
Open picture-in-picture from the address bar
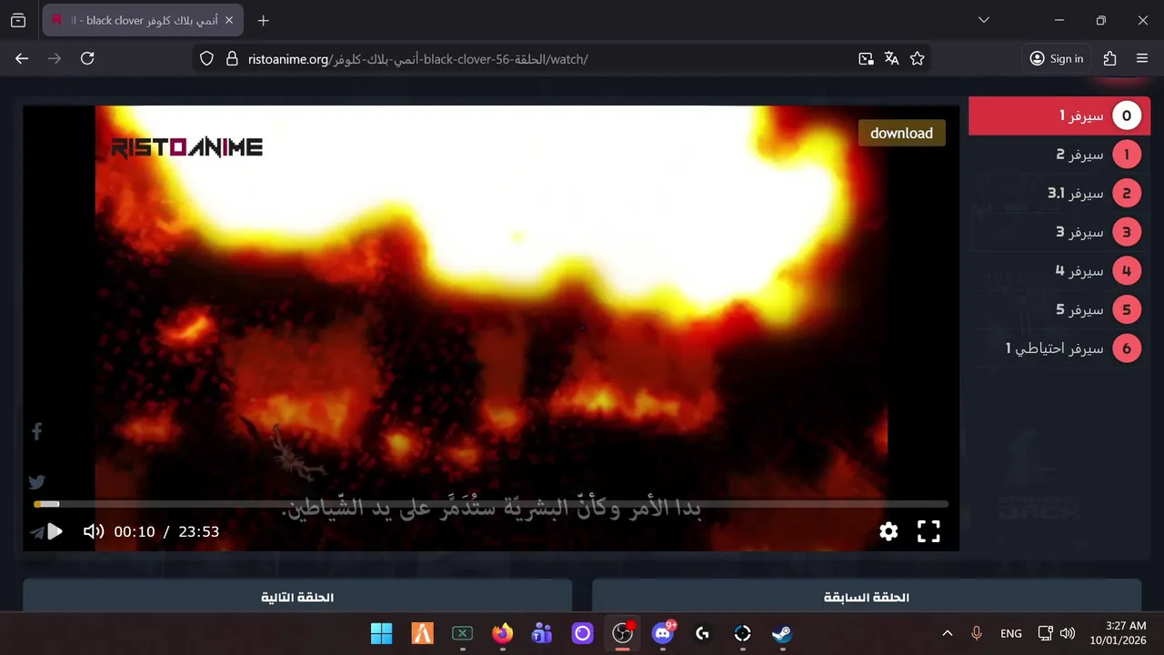pyautogui.click(x=866, y=58)
